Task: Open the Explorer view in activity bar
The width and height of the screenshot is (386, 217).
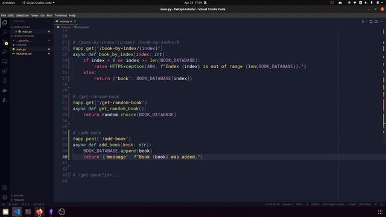Action: (x=5, y=23)
